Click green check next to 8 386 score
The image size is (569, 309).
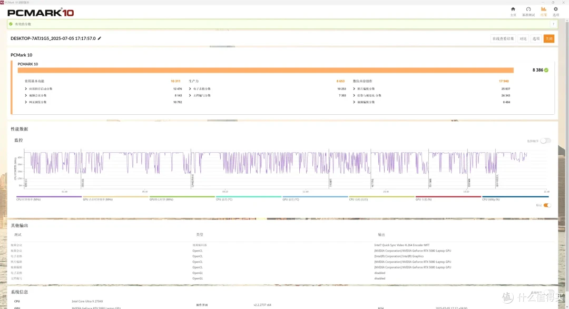click(546, 70)
